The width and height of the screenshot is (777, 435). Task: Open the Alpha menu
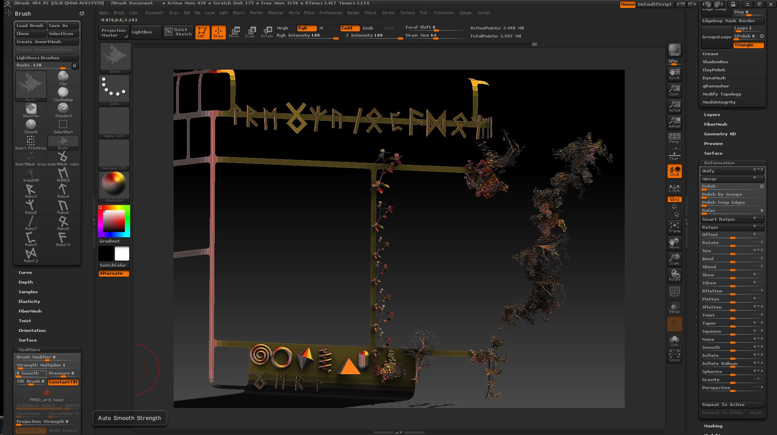104,13
